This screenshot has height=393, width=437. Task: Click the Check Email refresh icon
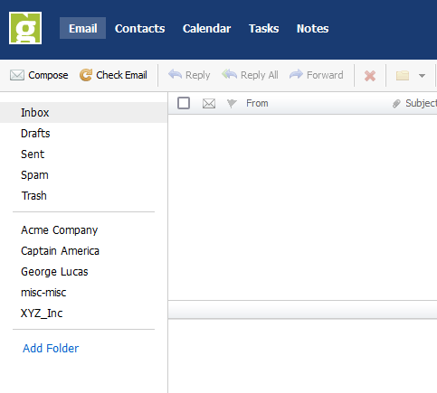86,75
